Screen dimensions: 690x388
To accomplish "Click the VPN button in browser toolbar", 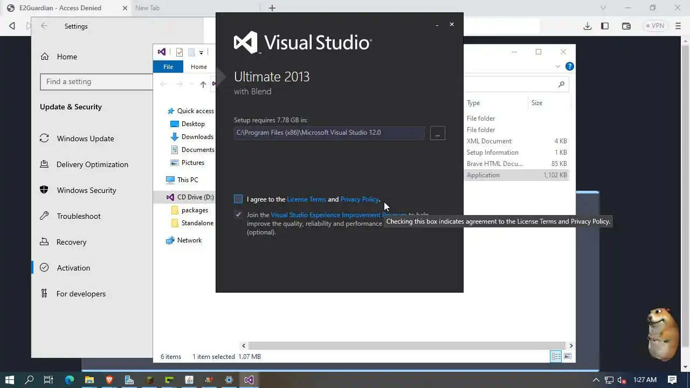I will pos(655,26).
